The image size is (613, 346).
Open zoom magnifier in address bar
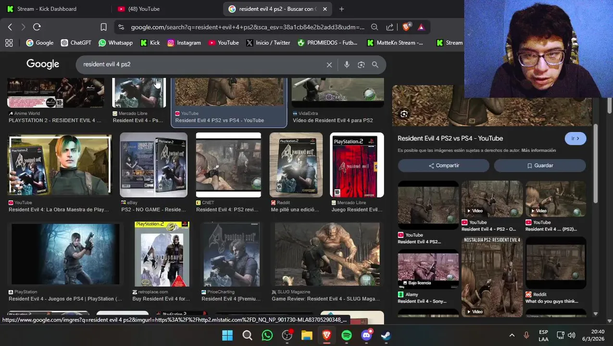click(375, 27)
